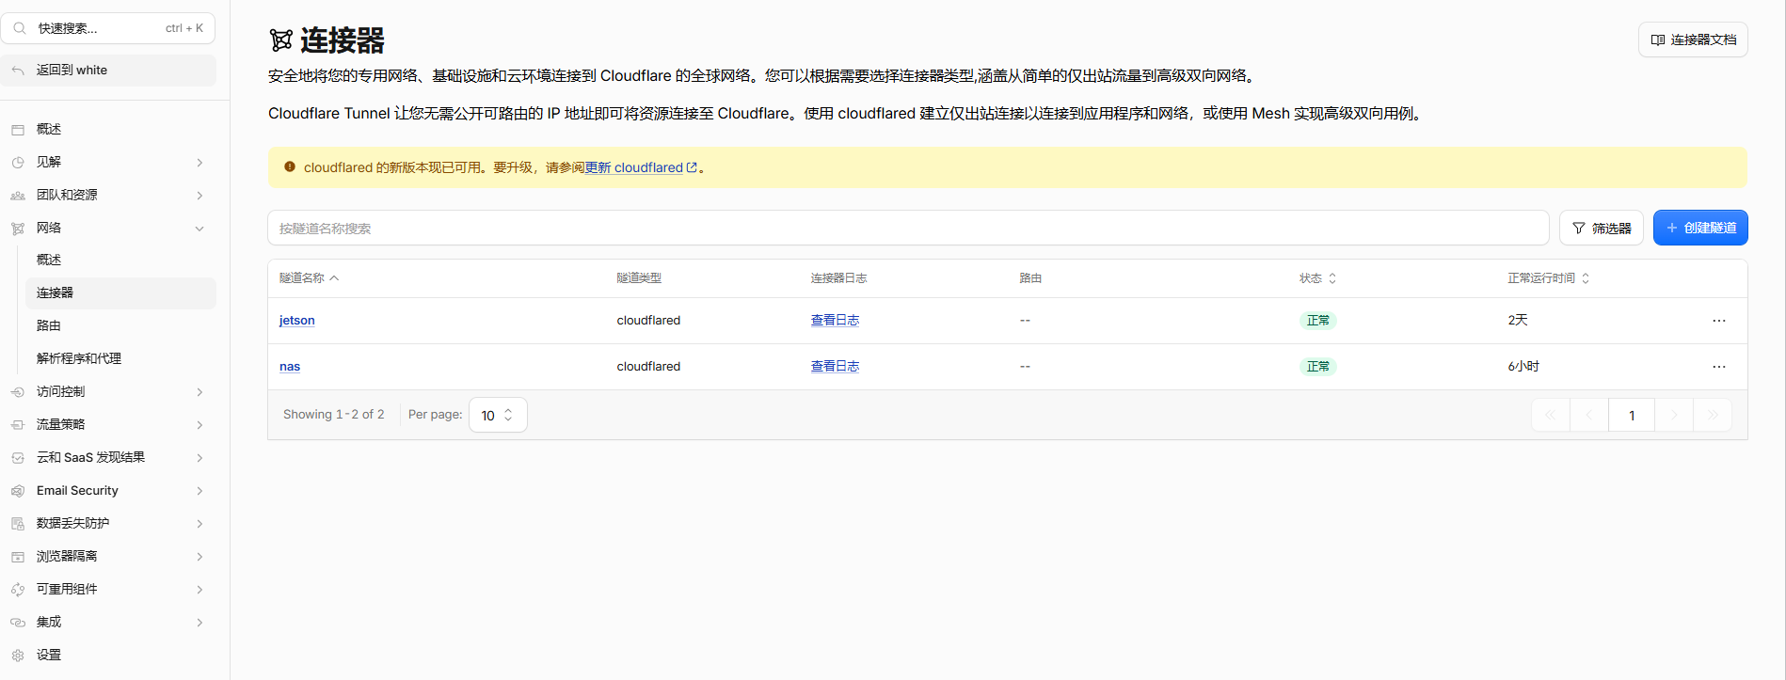Click the Showing 1-2 of 2 text

(334, 415)
